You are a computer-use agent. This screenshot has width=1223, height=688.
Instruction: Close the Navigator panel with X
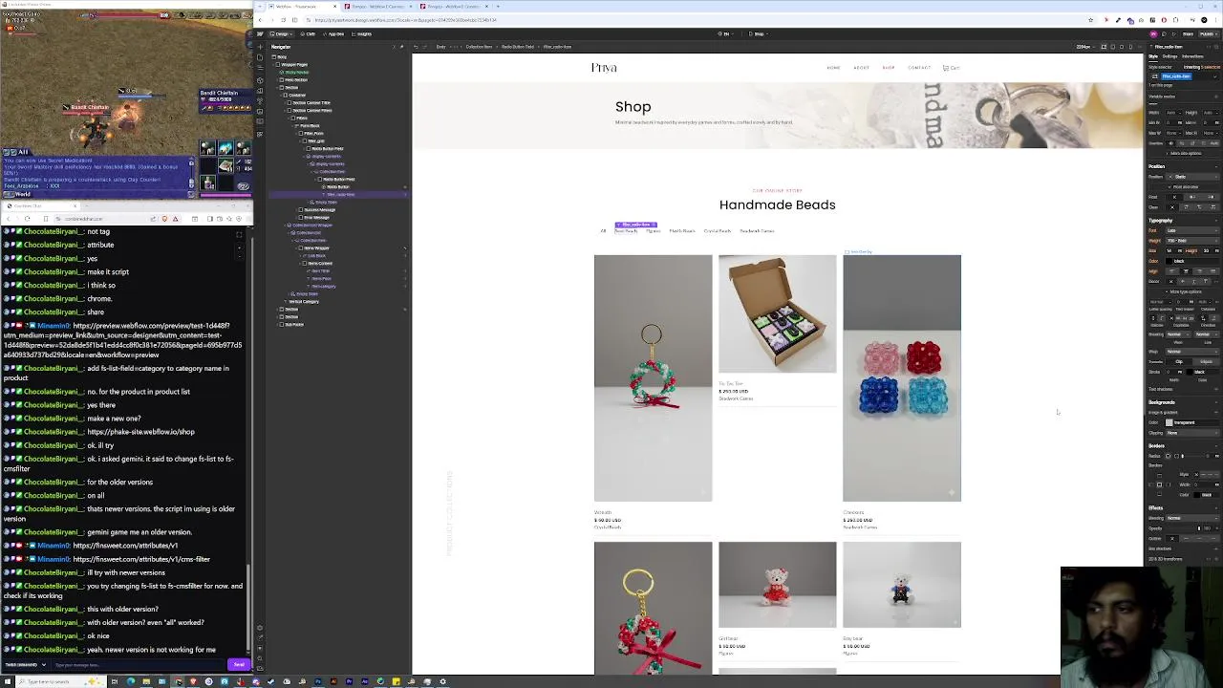click(x=394, y=47)
